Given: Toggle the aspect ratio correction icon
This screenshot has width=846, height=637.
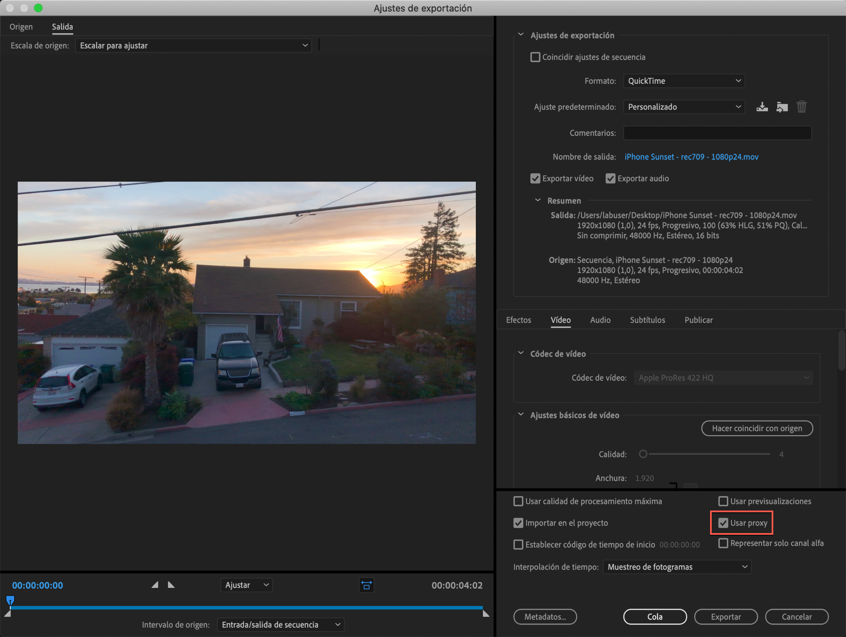Looking at the screenshot, I should pos(366,586).
